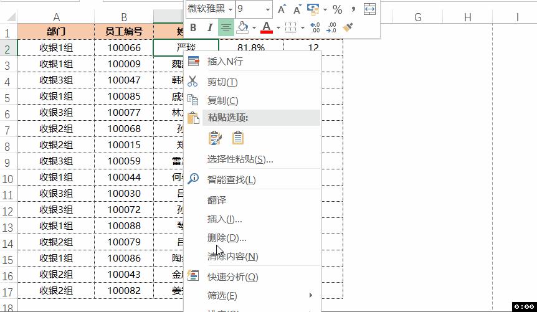Choose 插入N行 from context menu
Image resolution: width=537 pixels, height=312 pixels.
coord(252,61)
